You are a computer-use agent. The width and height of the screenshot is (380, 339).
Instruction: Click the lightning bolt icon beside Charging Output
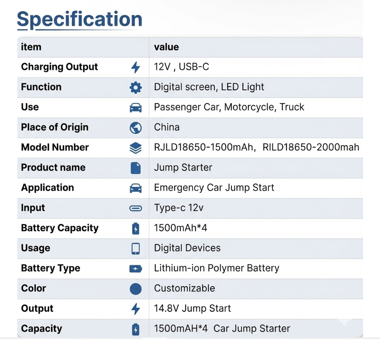click(136, 67)
